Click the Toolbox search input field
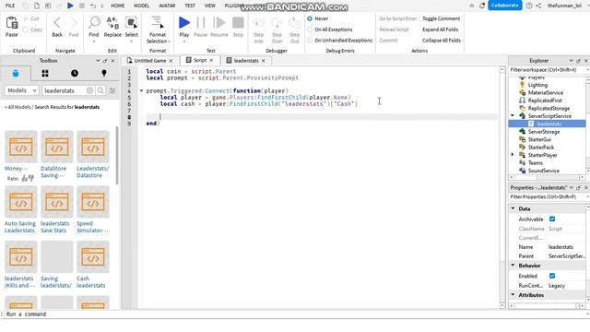590x332 pixels. click(x=64, y=90)
